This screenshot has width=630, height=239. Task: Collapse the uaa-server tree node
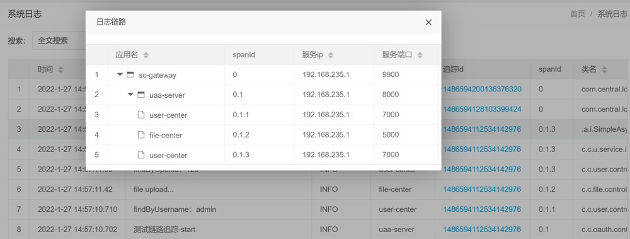[x=130, y=95]
